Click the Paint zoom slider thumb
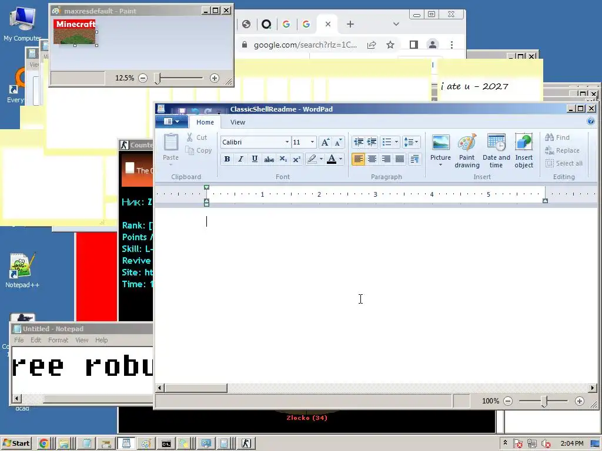Image resolution: width=602 pixels, height=451 pixels. [157, 78]
